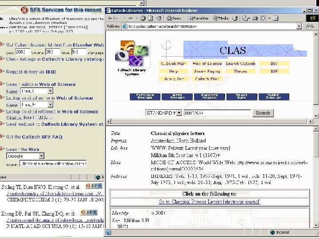Image resolution: width=319 pixels, height=239 pixels.
Task: Open the Back button history dropdown arrow
Action: tap(124, 18)
